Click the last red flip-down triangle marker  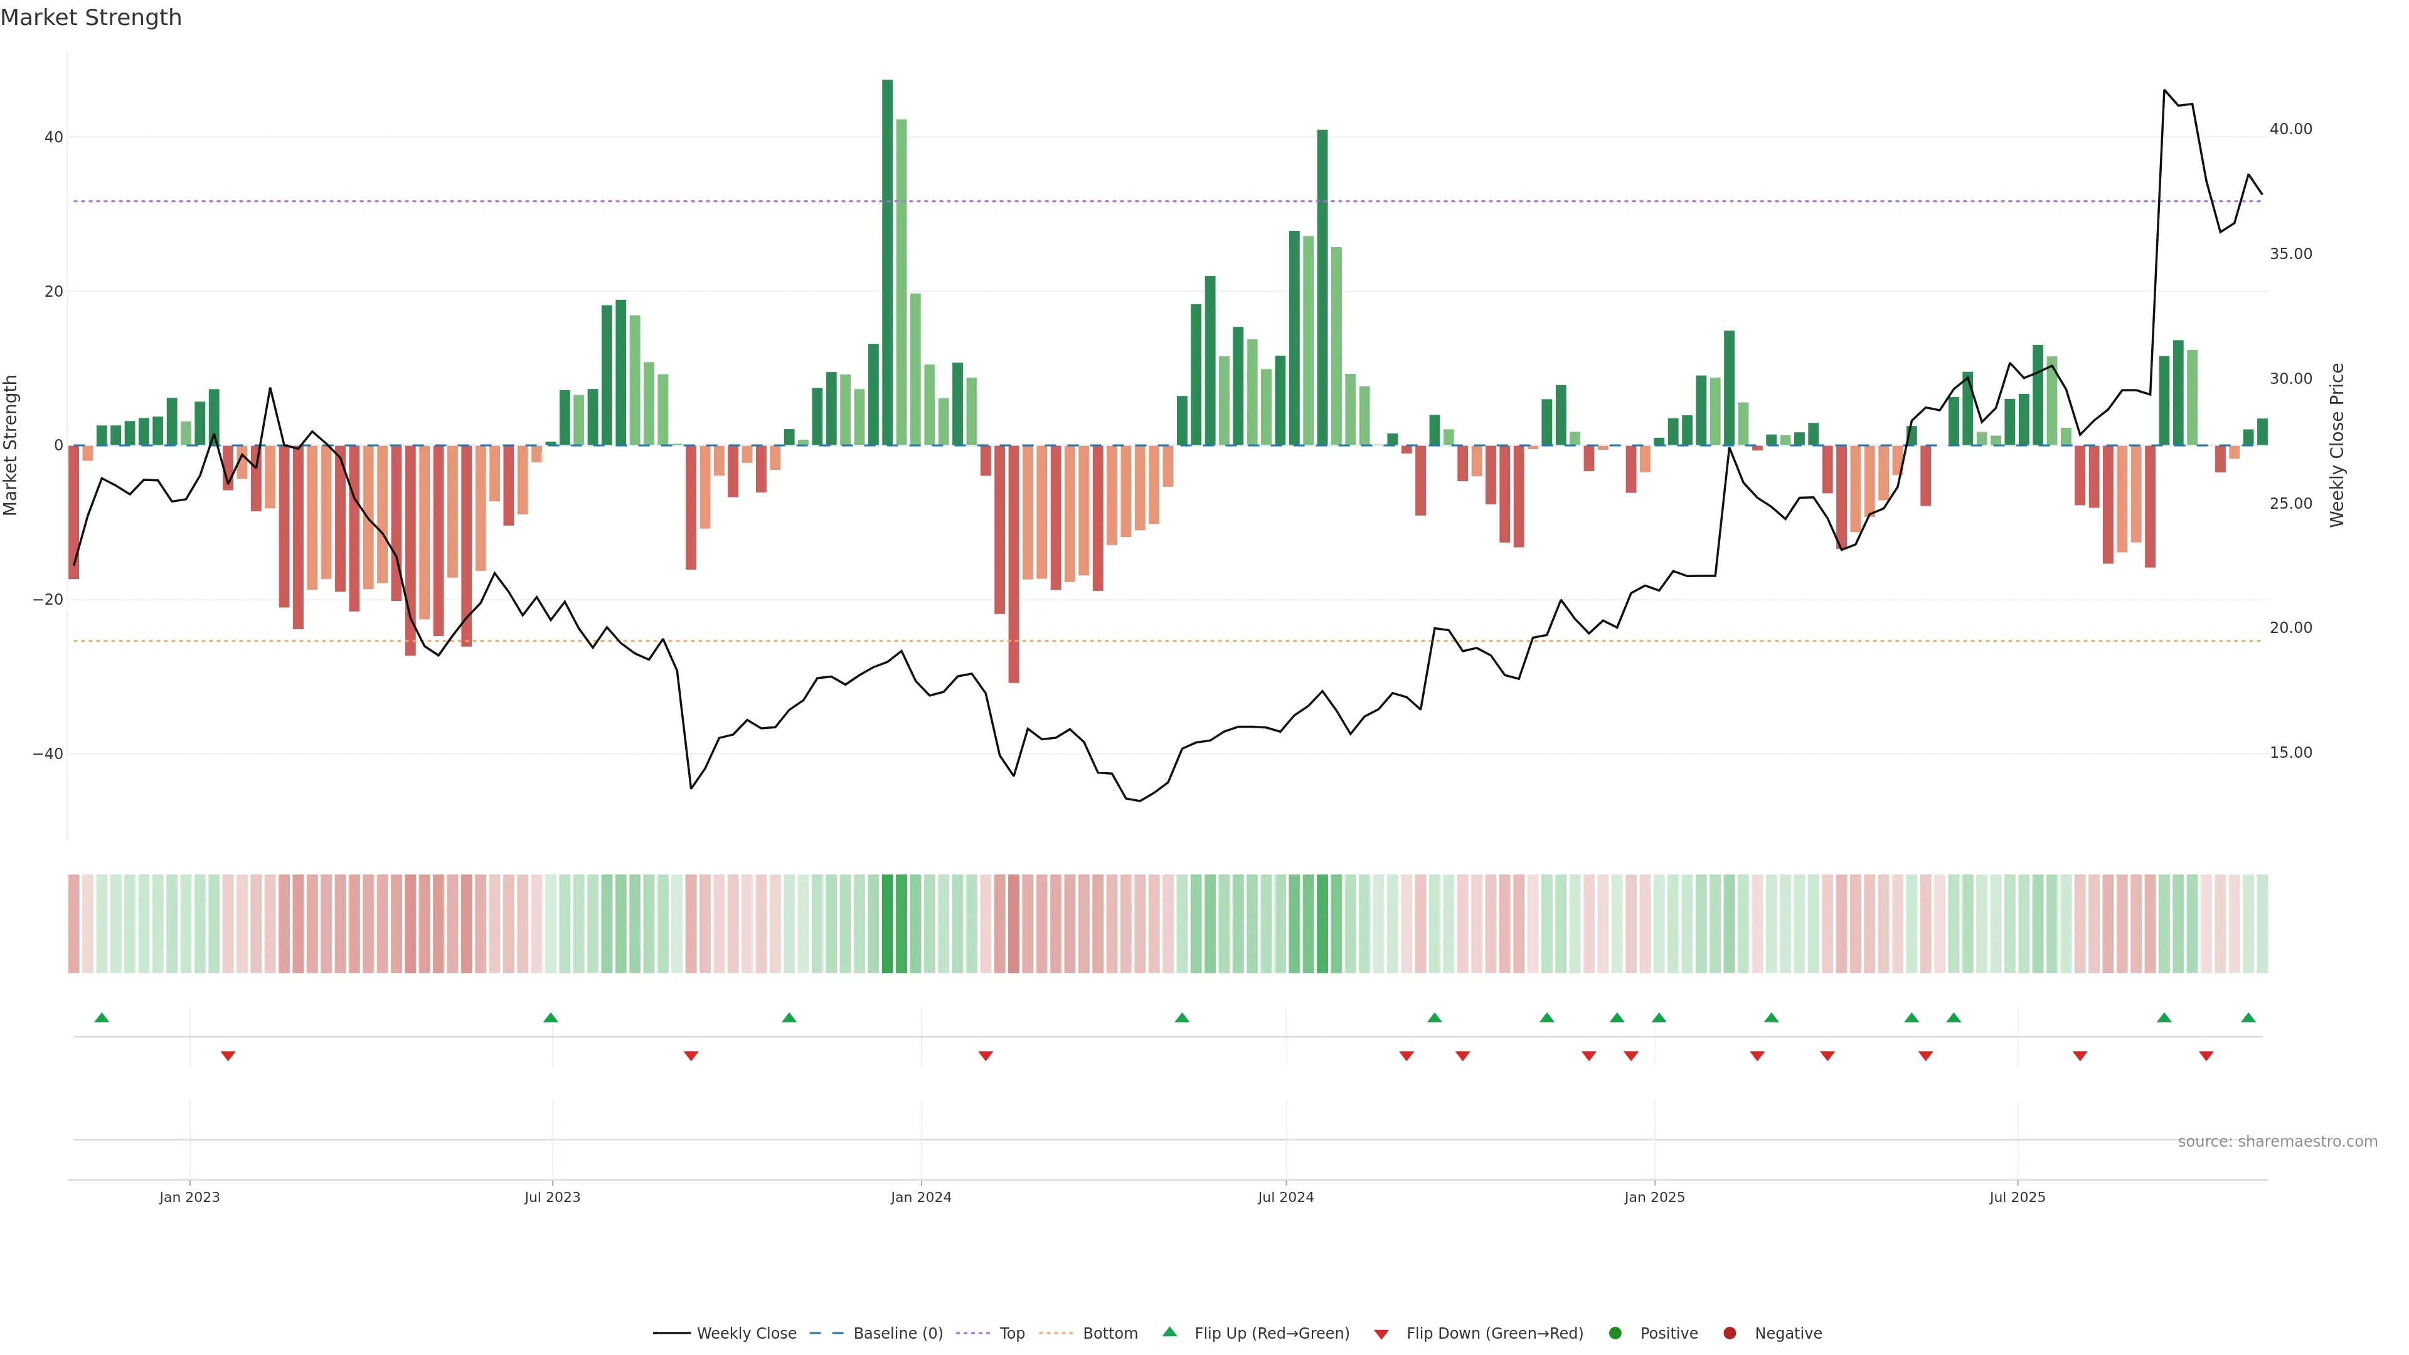point(2206,1056)
